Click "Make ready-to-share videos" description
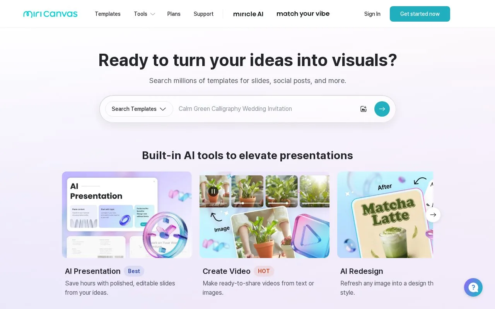495x309 pixels. click(258, 288)
